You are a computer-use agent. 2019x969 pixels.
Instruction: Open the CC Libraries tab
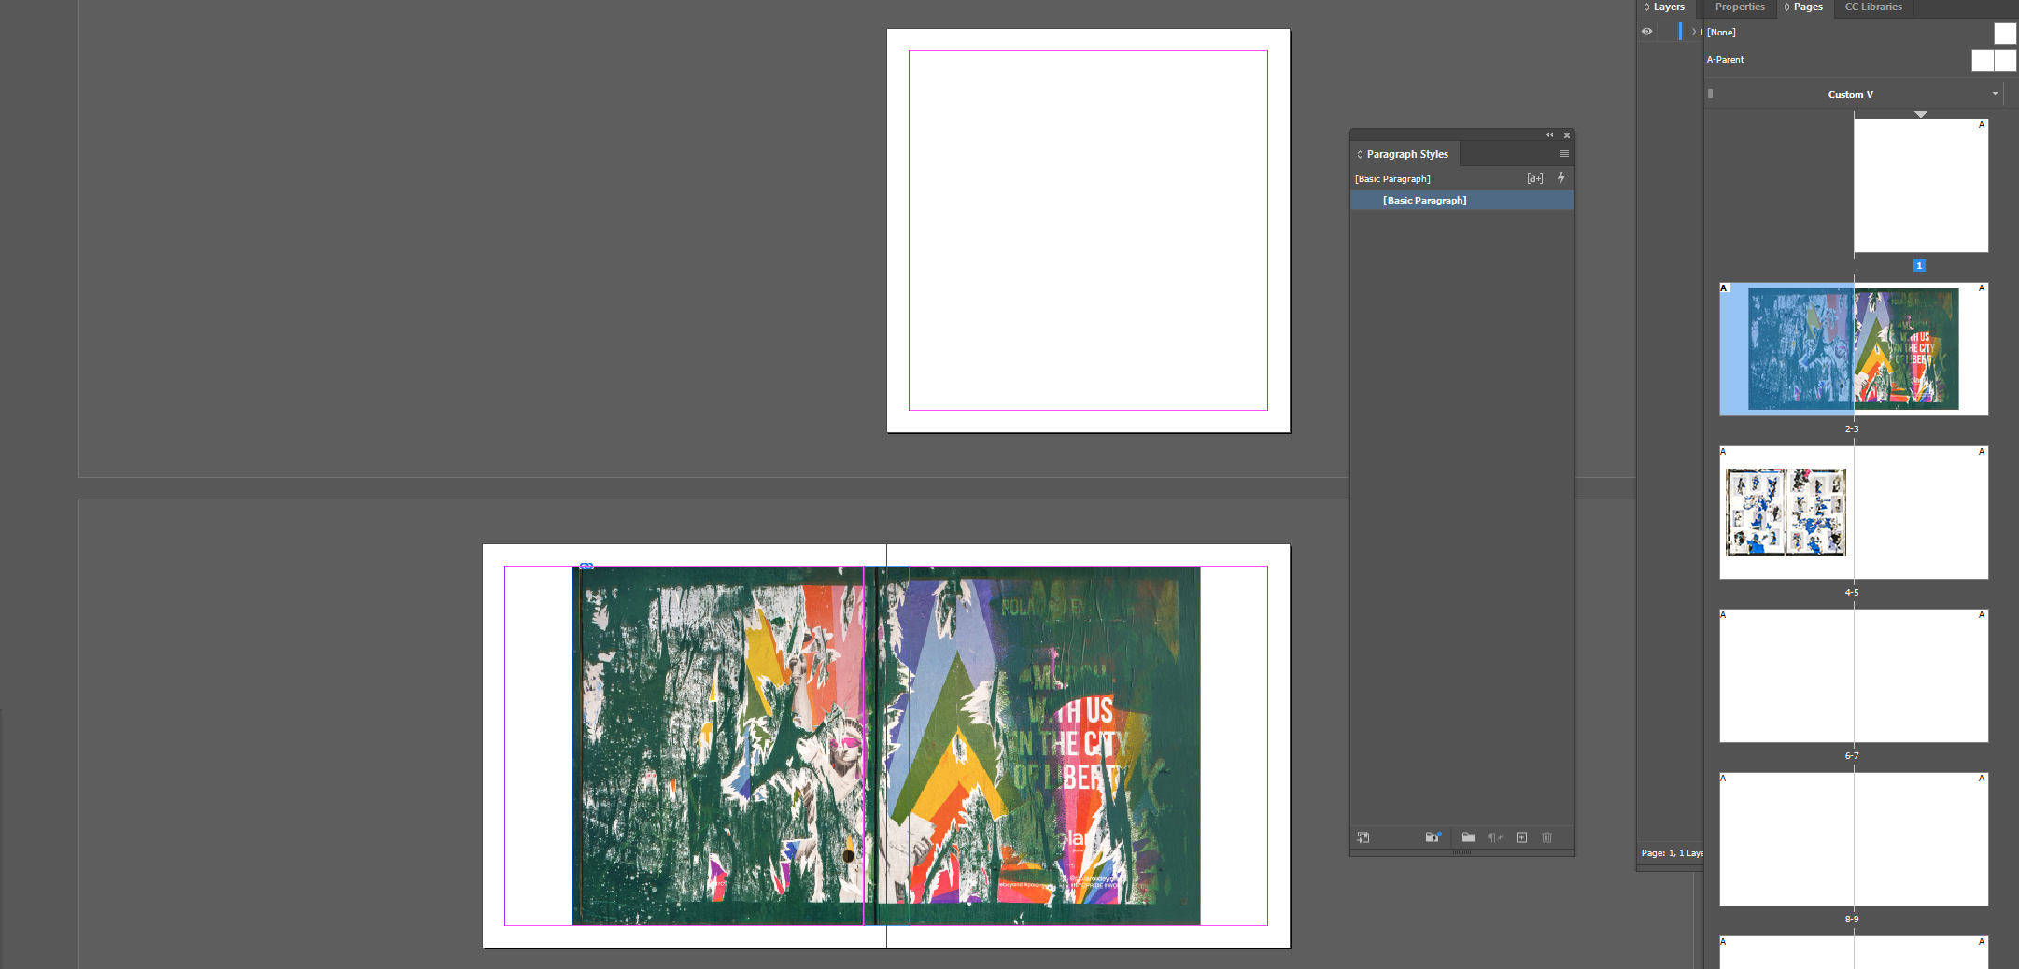click(1872, 7)
